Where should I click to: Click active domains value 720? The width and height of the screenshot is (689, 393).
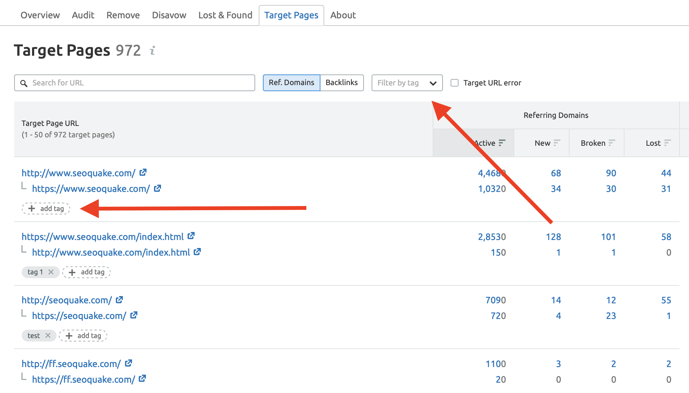498,316
